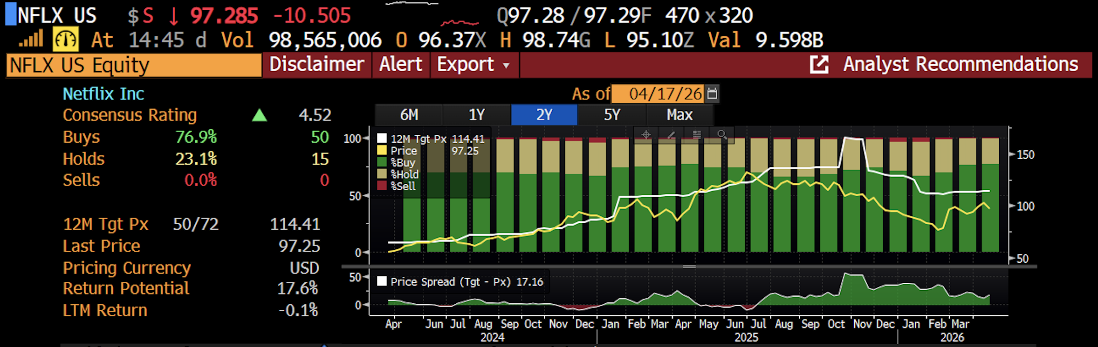This screenshot has height=347, width=1098.
Task: Click the Val figure 9.598B
Action: [789, 40]
